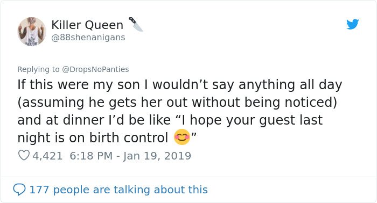The image size is (377, 203).
Task: Open '177 people are talking about this'
Action: [x=118, y=190]
